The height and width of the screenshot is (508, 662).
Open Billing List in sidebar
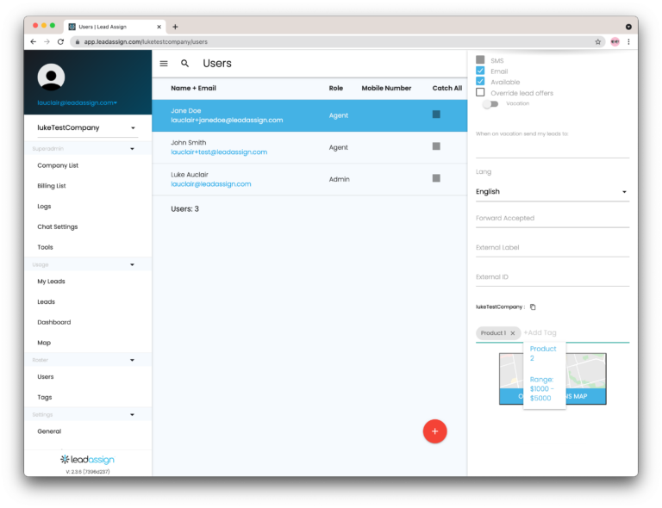pyautogui.click(x=52, y=186)
